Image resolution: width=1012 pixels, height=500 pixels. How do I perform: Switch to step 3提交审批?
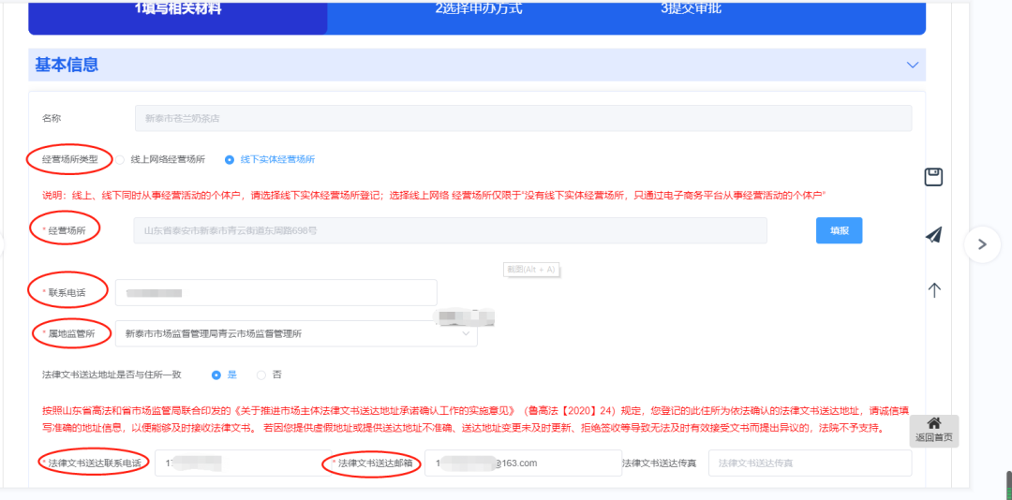pyautogui.click(x=692, y=8)
